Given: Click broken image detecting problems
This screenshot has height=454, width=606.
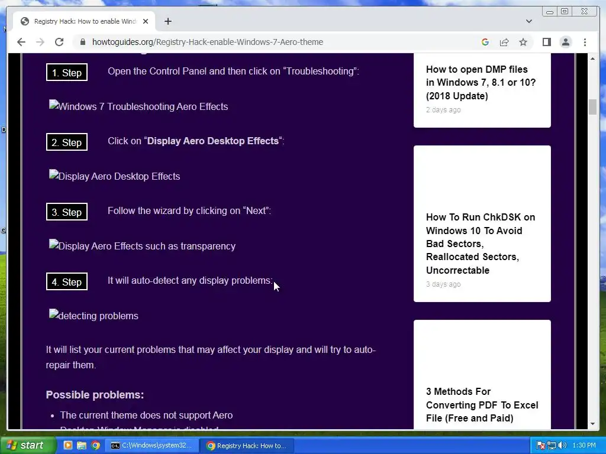Looking at the screenshot, I should point(94,316).
